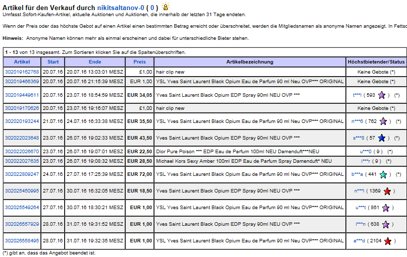This screenshot has height=257, width=407.
Task: Click the red star next to a***d
Action: tap(388, 241)
